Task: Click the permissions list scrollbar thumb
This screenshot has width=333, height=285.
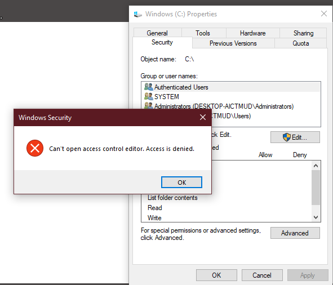Action: click(x=316, y=188)
